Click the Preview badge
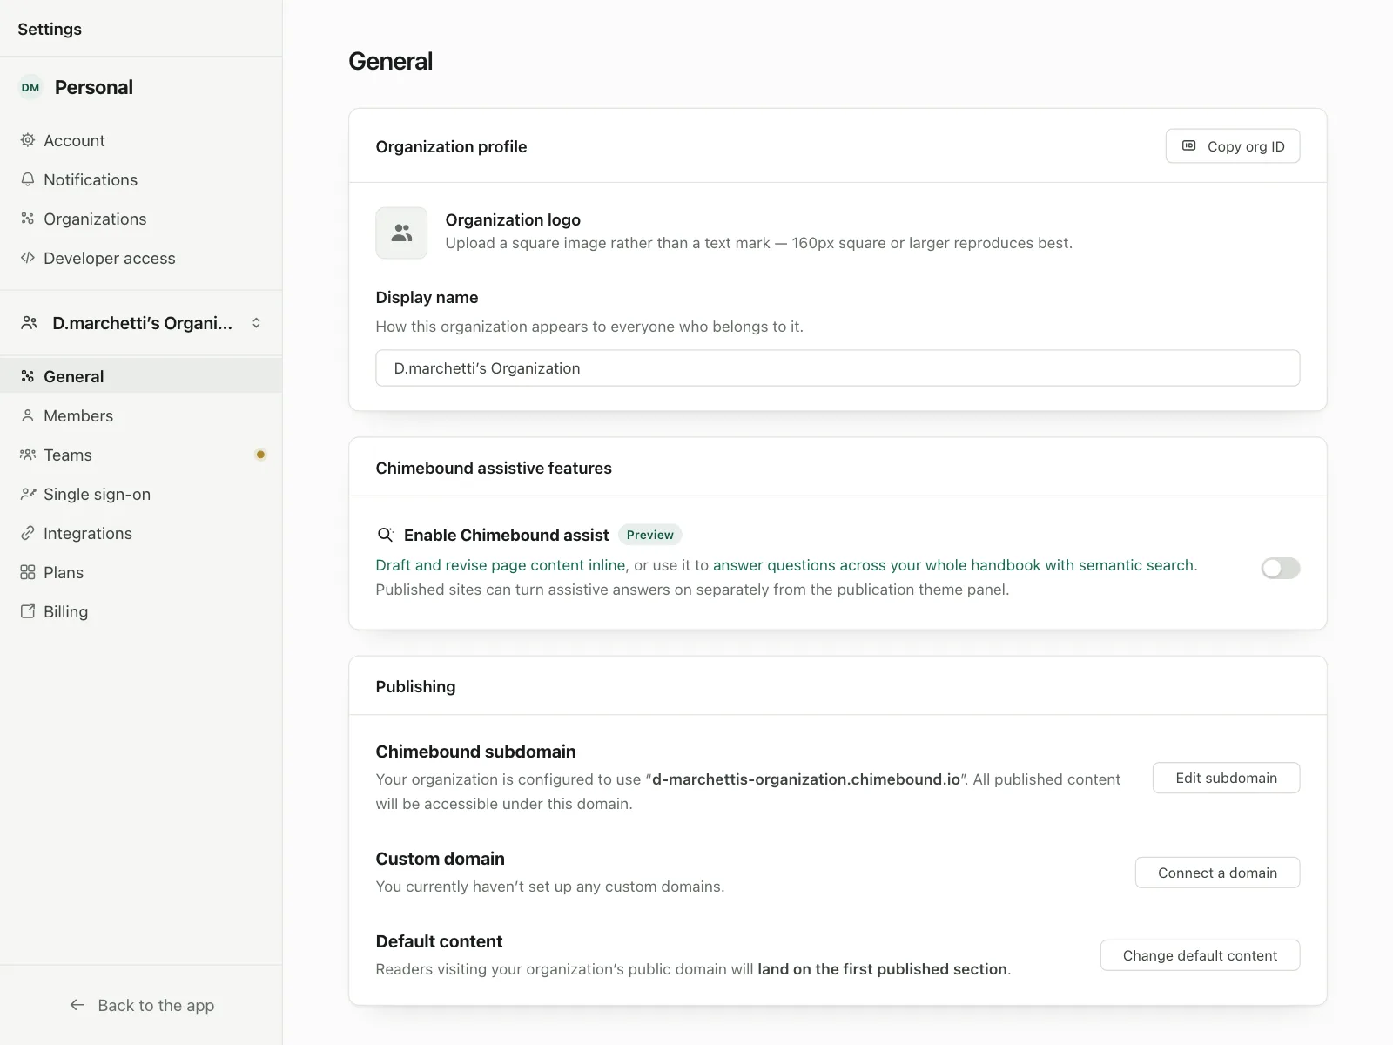This screenshot has height=1045, width=1393. coord(649,535)
